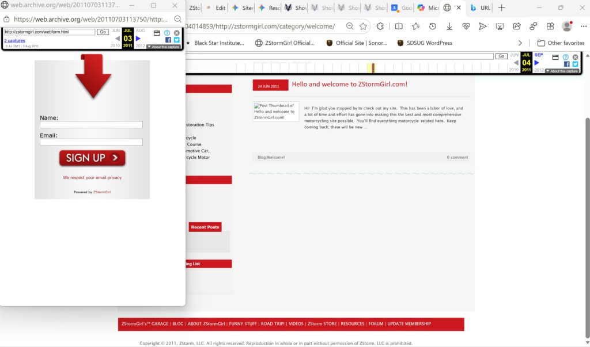590x347 pixels.
Task: Click the paper-plane send icon in the toolbar
Action: [483, 26]
